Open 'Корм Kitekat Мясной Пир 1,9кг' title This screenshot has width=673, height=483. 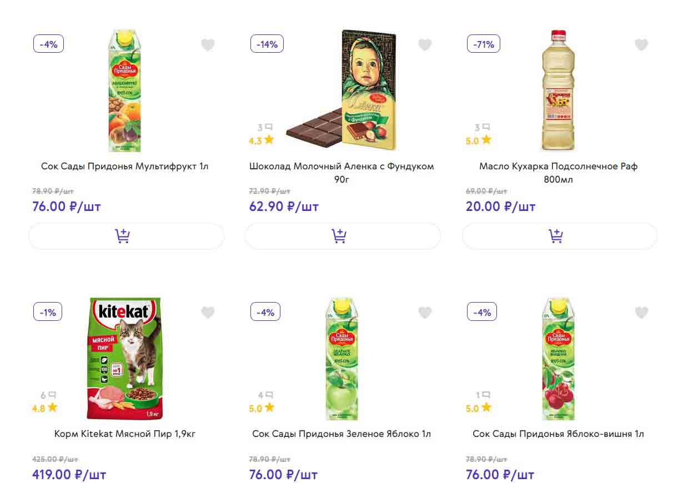pyautogui.click(x=125, y=434)
